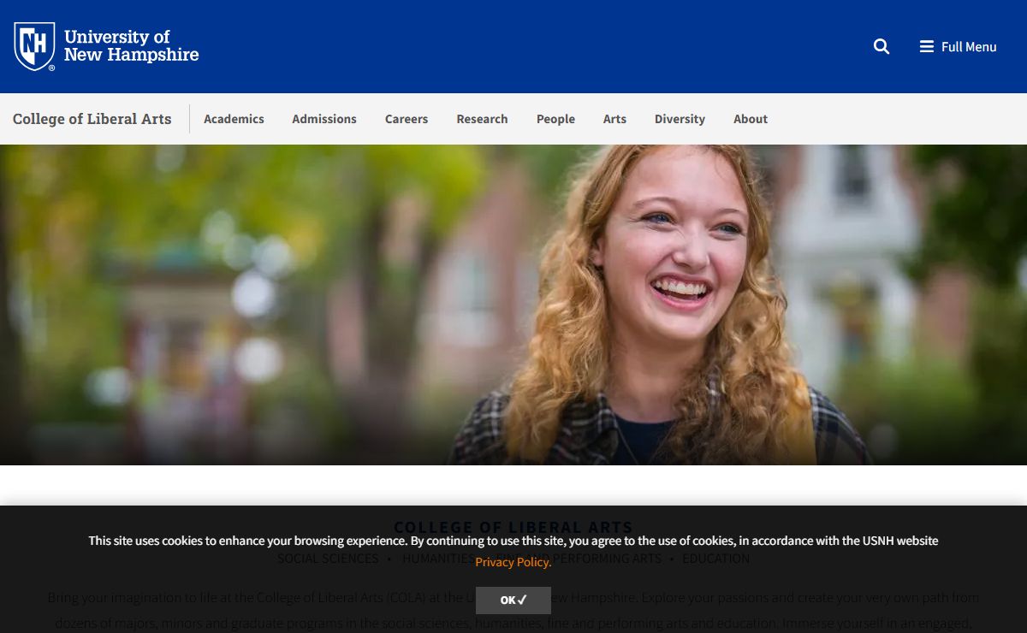Go to the College of Liberal Arts home link

[92, 119]
